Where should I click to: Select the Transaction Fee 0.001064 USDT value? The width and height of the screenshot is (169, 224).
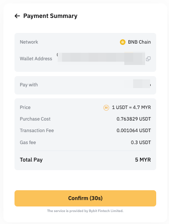coord(134,130)
